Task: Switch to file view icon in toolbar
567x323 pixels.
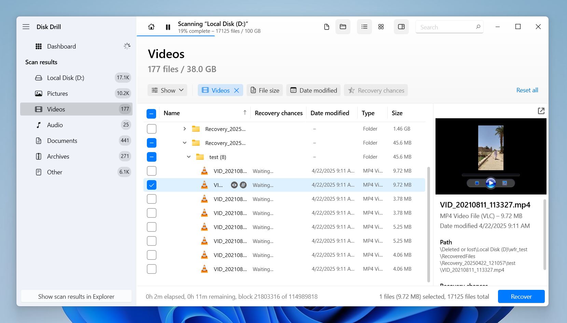Action: 327,27
